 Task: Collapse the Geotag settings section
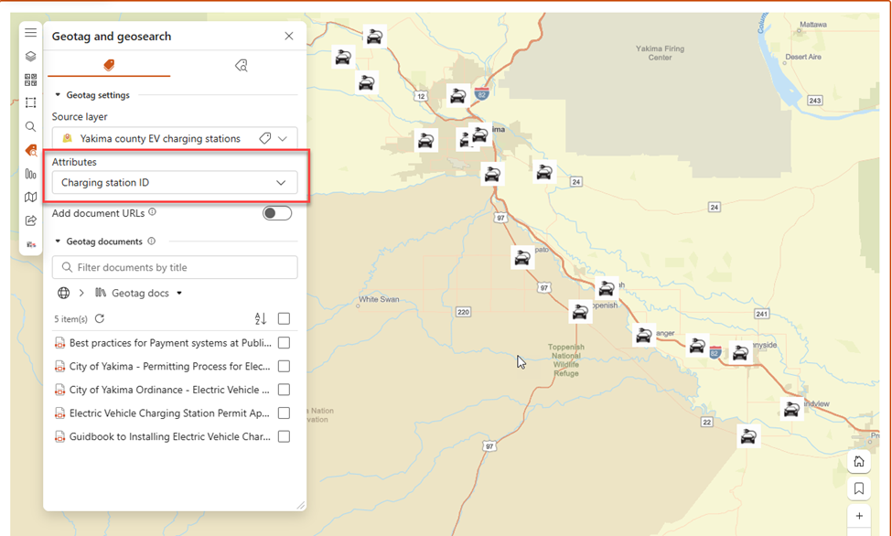pos(59,94)
